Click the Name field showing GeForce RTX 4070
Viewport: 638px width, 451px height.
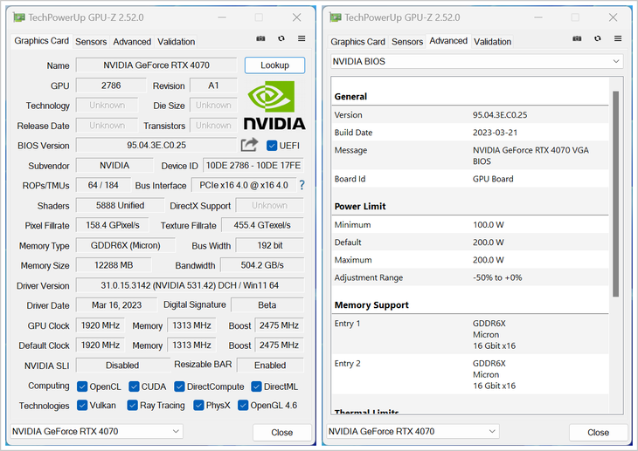[x=156, y=65]
